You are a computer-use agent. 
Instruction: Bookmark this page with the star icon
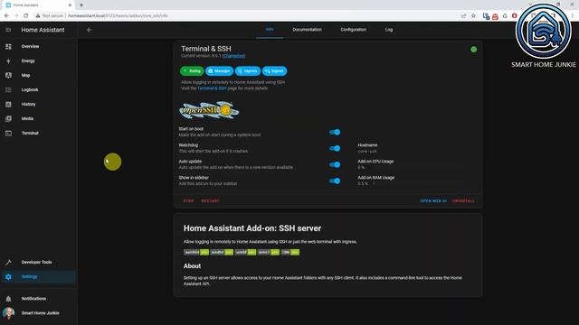click(x=473, y=16)
